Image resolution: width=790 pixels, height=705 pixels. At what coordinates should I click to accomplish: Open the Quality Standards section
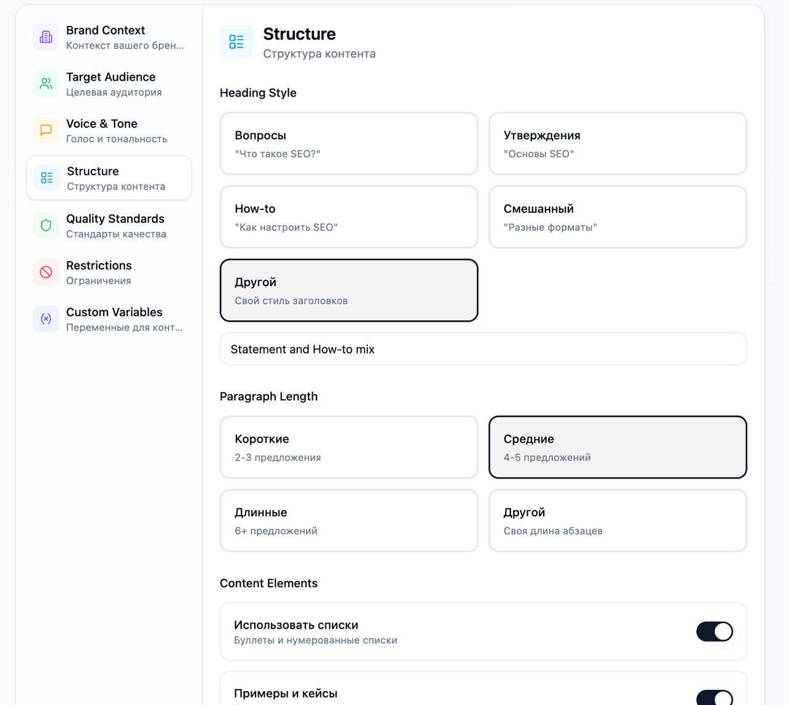click(x=115, y=226)
